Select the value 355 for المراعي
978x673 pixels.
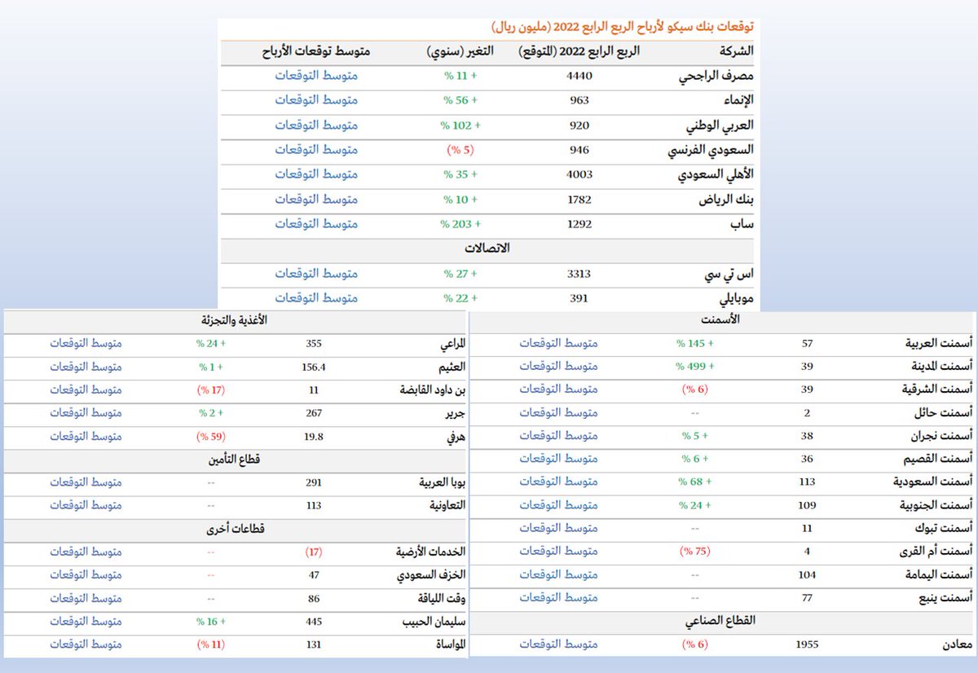tap(314, 344)
